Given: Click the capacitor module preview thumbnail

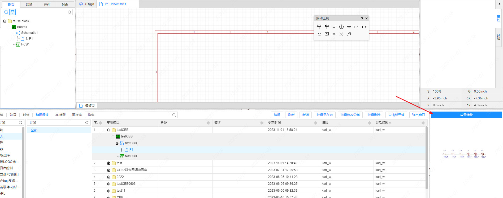Looking at the screenshot, I should 464,154.
